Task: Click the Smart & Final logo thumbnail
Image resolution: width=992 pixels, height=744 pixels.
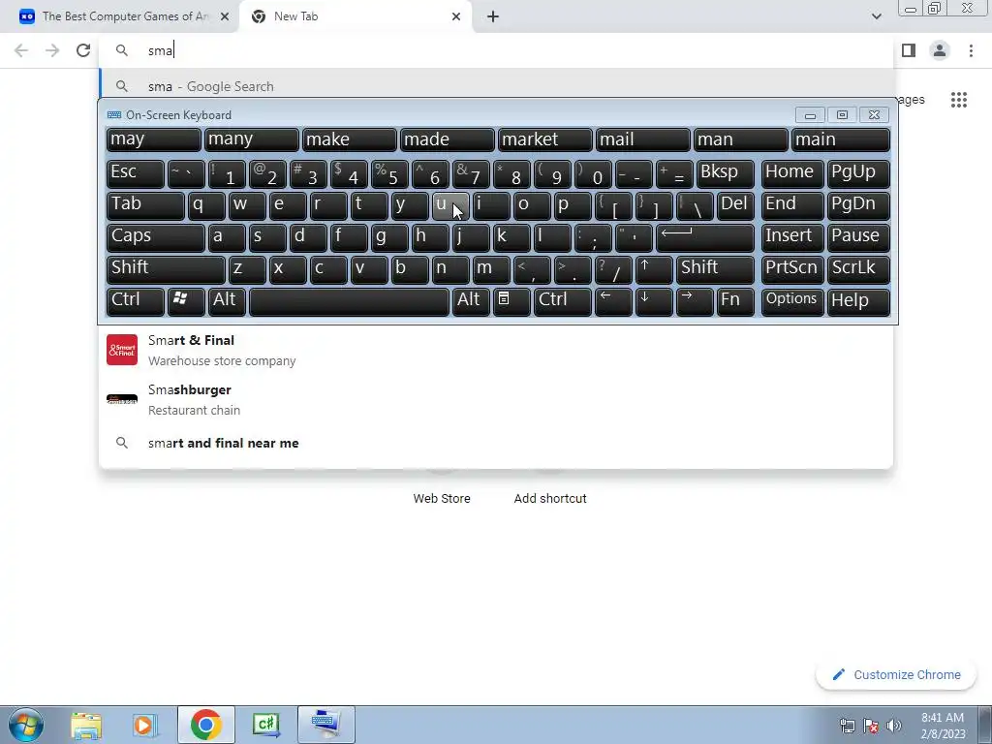Action: tap(122, 350)
